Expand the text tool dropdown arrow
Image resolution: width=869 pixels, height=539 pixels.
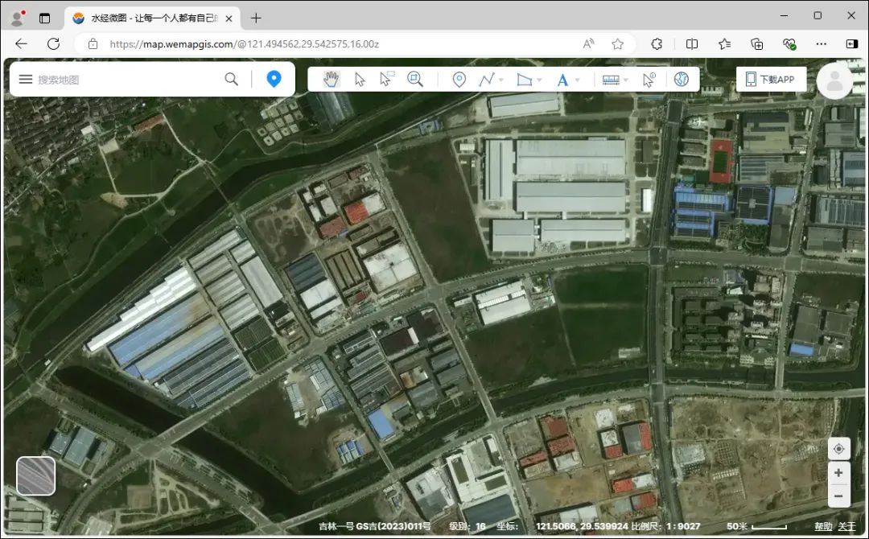[x=577, y=80]
